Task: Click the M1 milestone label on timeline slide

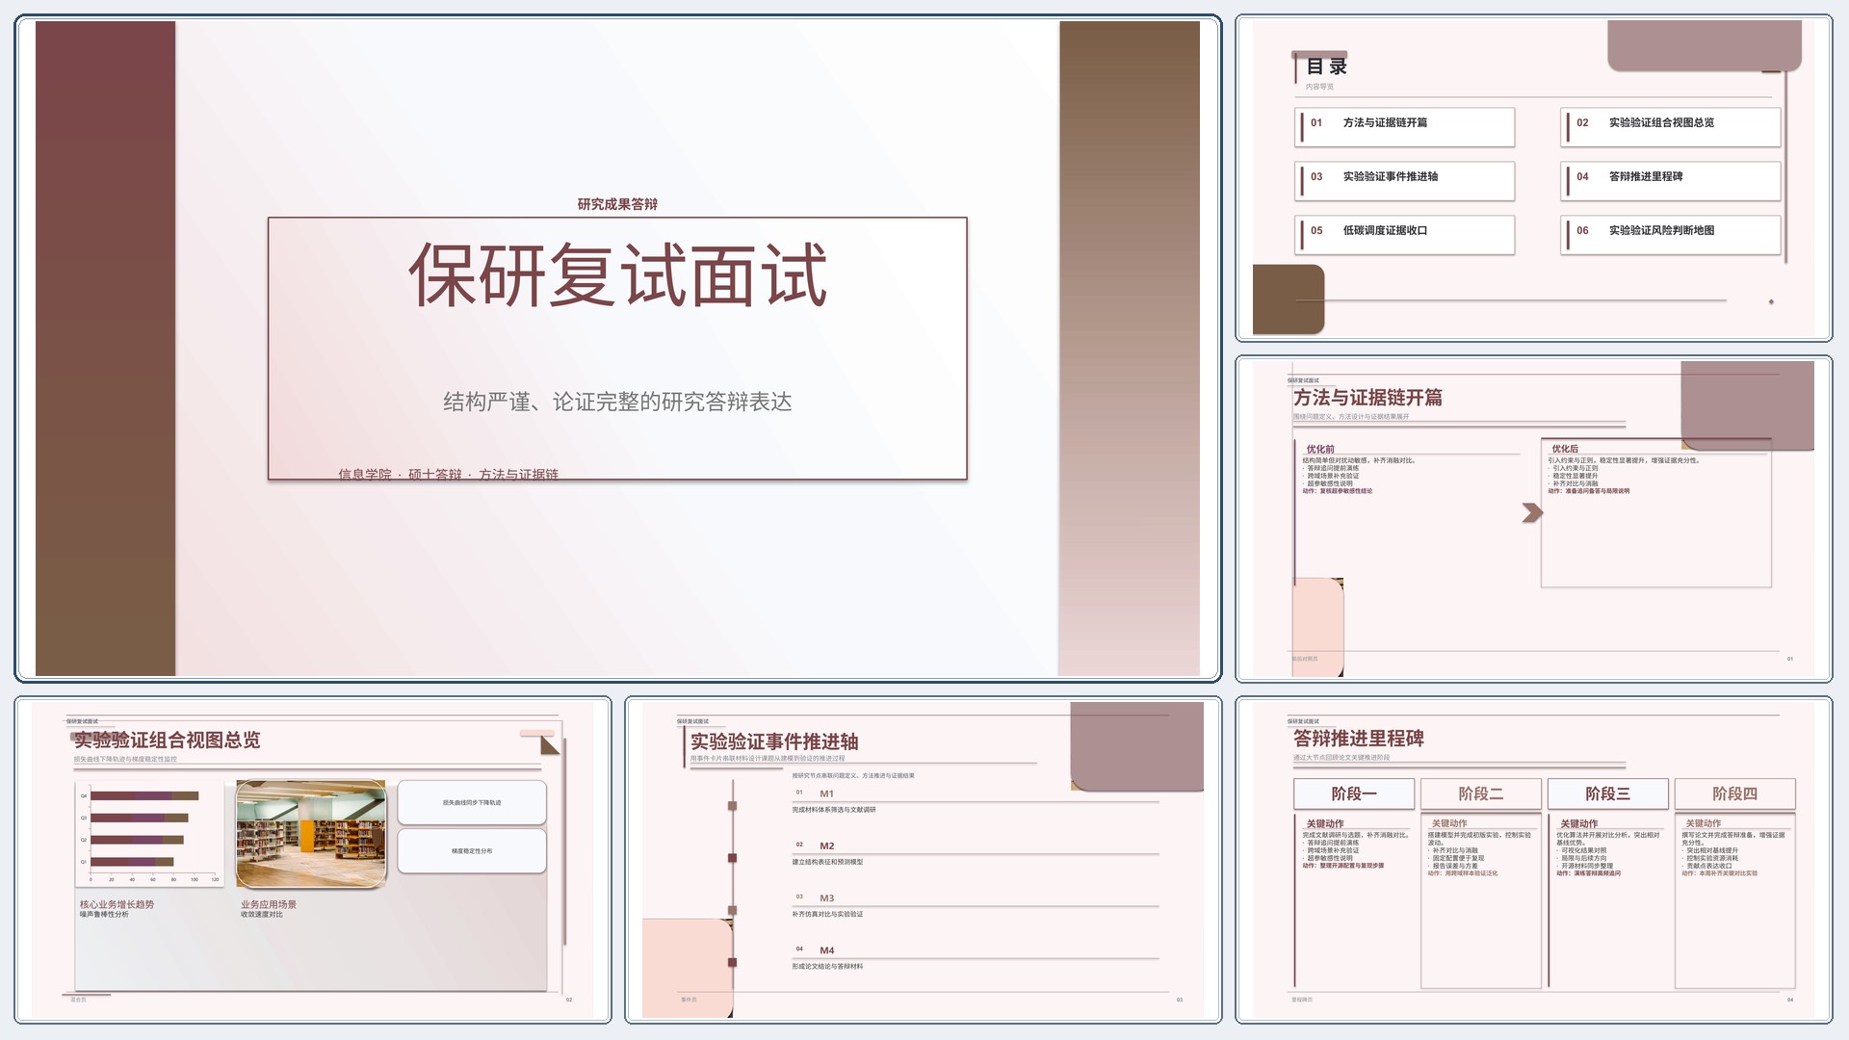Action: click(x=826, y=793)
